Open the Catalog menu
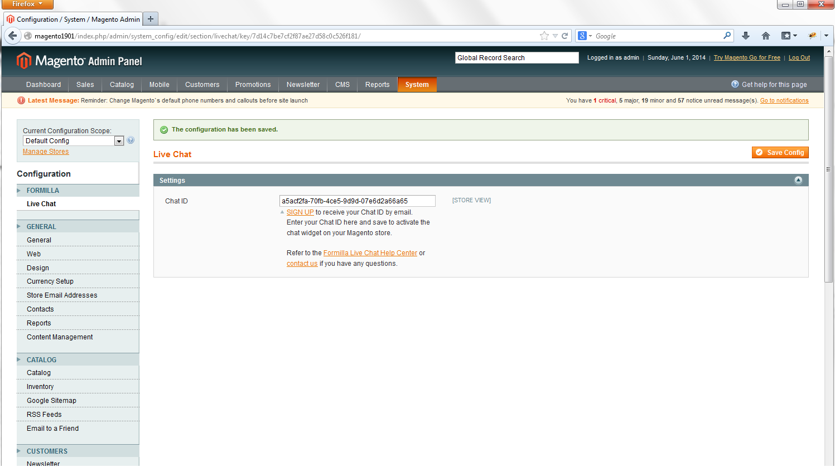The image size is (835, 467). (x=122, y=85)
